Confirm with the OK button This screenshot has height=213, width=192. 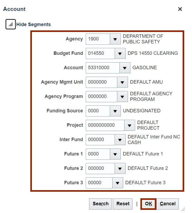click(x=149, y=204)
